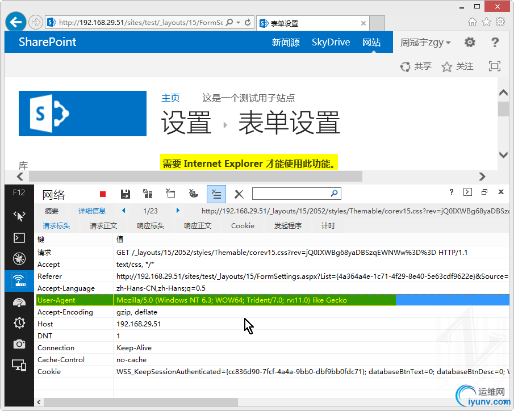514x411 pixels.
Task: Click the focus content fullscreen icon
Action: click(x=494, y=66)
